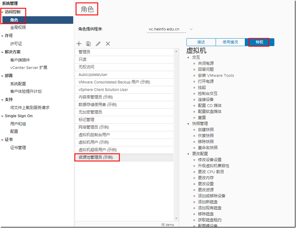The width and height of the screenshot is (296, 228).
Task: Select the 网络管理员 (示例) role
Action: point(124,127)
